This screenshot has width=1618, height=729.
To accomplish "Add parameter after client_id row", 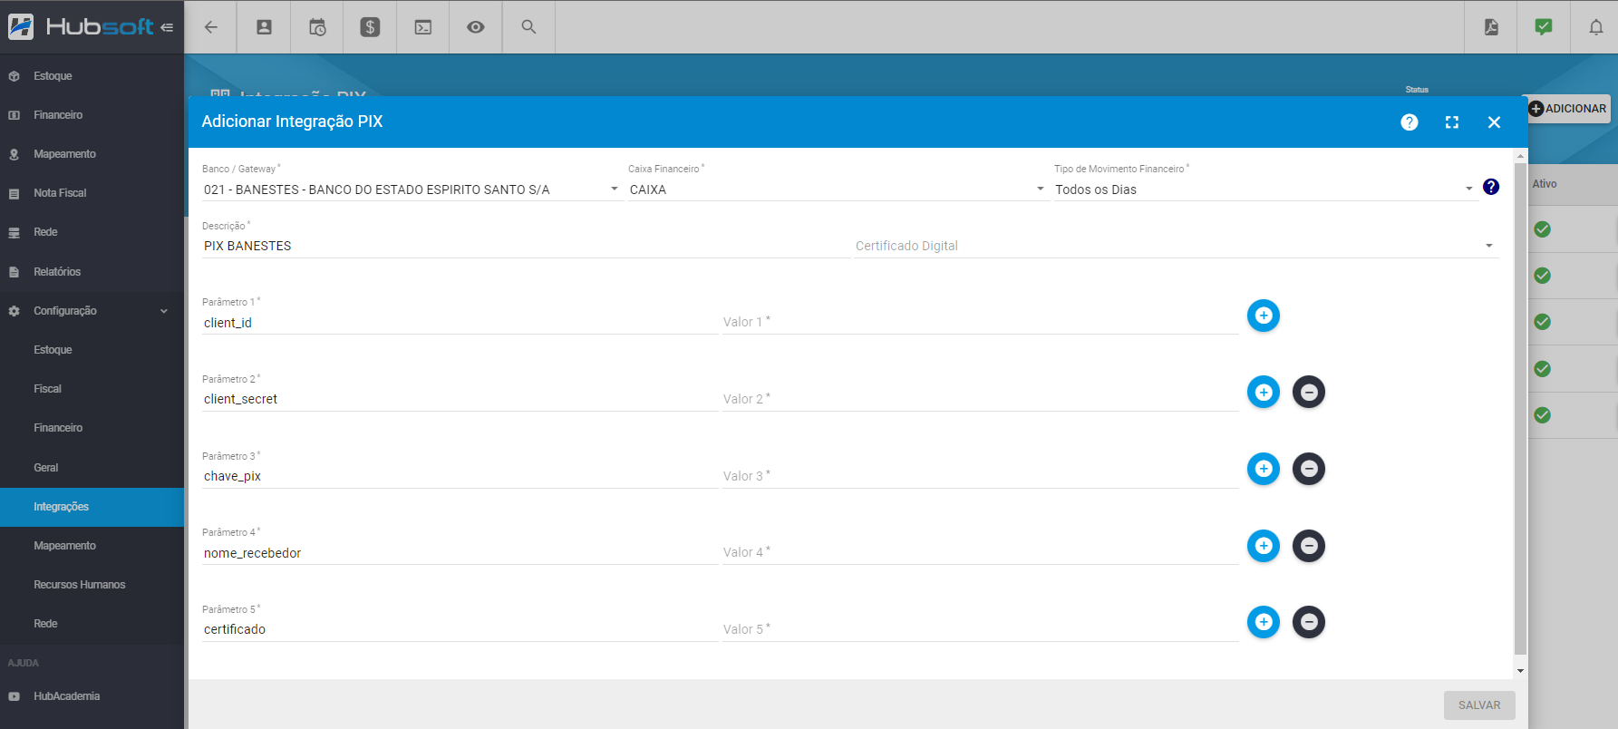I will [1264, 316].
